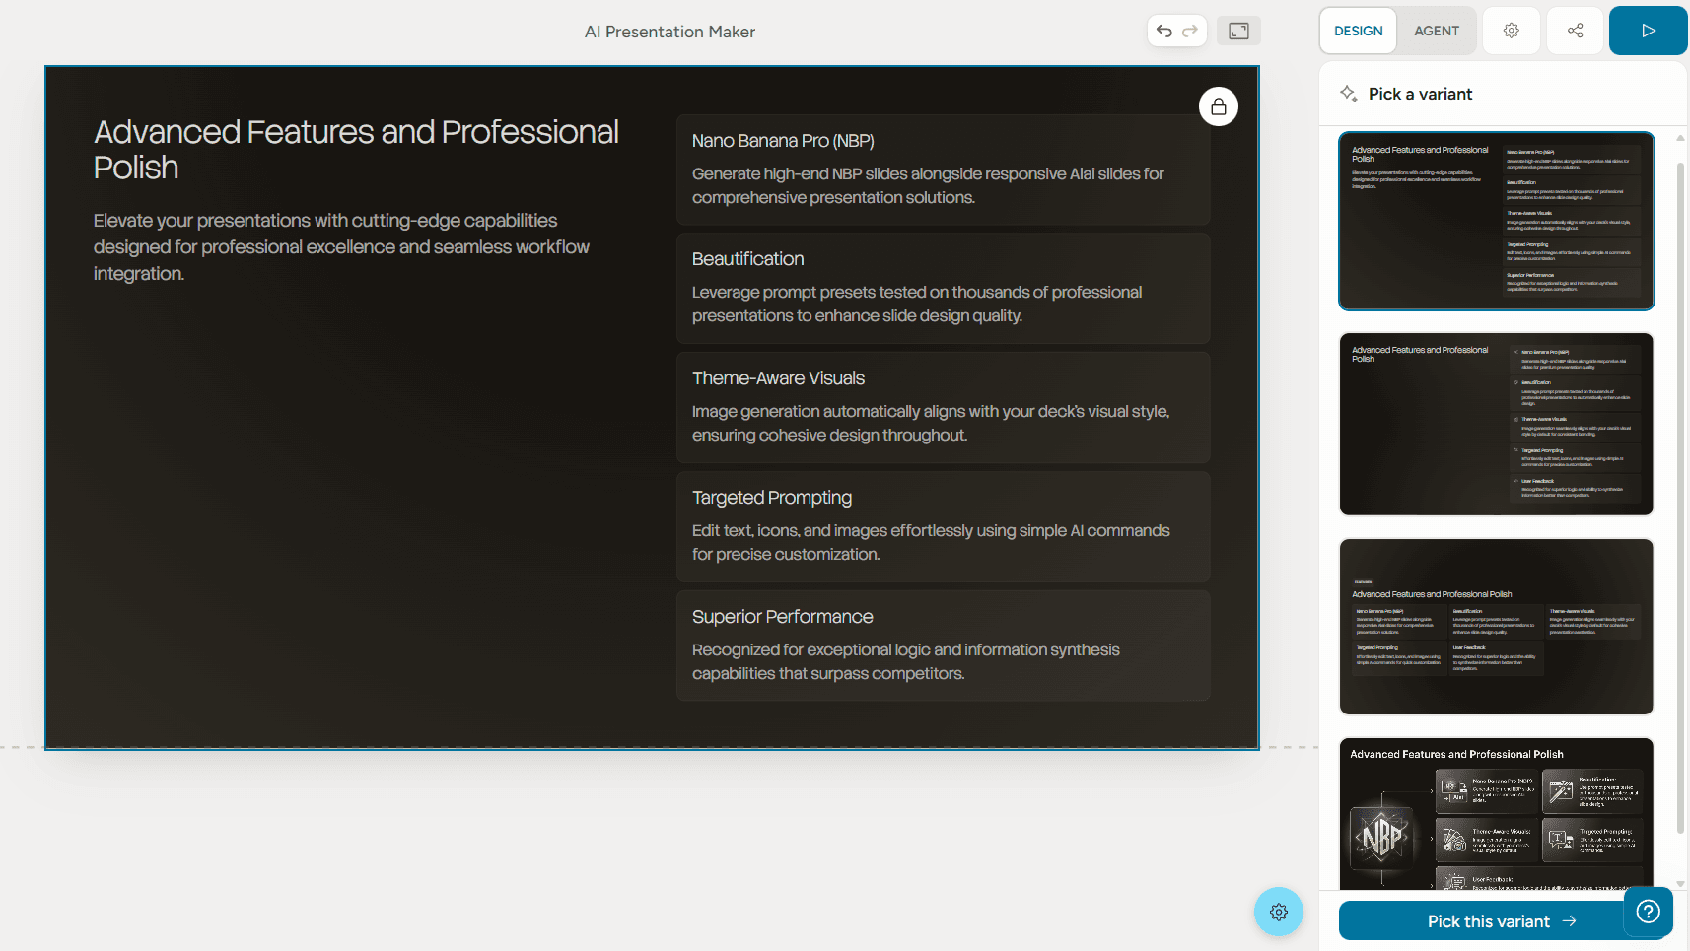The height and width of the screenshot is (951, 1690).
Task: Click text starting Recognized for exceptional logic
Action: click(x=905, y=661)
